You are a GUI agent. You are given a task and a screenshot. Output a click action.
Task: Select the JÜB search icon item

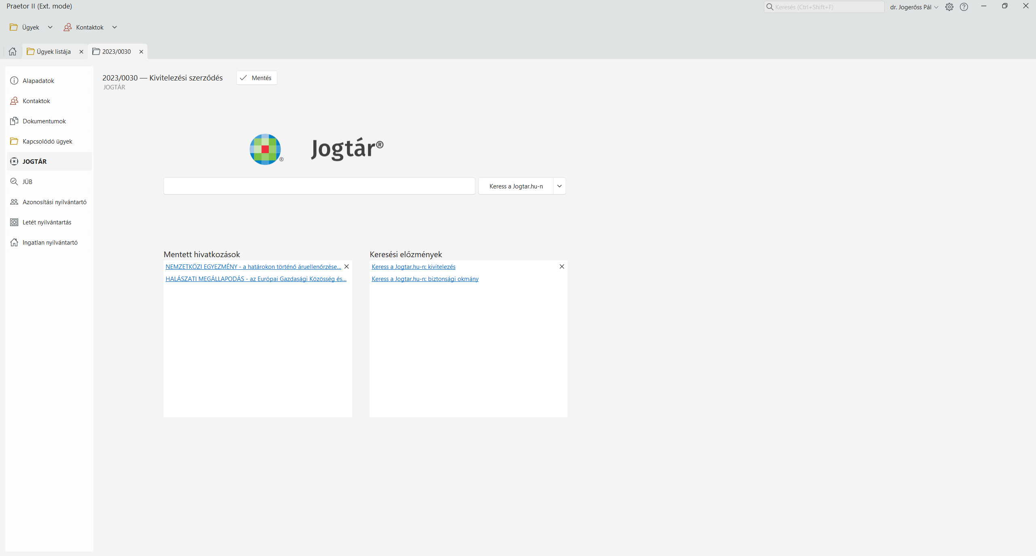(14, 182)
